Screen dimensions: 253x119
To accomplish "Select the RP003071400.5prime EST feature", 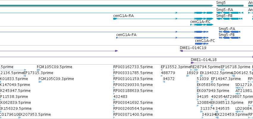I will tap(114, 118).
